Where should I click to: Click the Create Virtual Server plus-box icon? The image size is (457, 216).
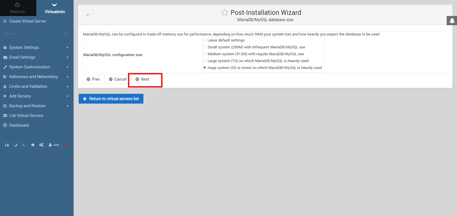tap(5, 21)
